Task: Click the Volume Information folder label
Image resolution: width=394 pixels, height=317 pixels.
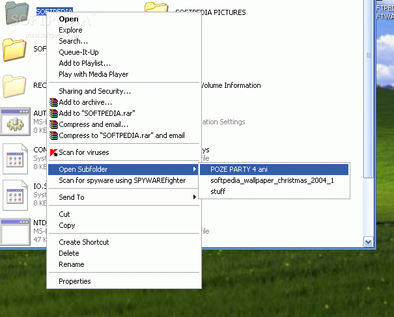Action: click(x=231, y=85)
